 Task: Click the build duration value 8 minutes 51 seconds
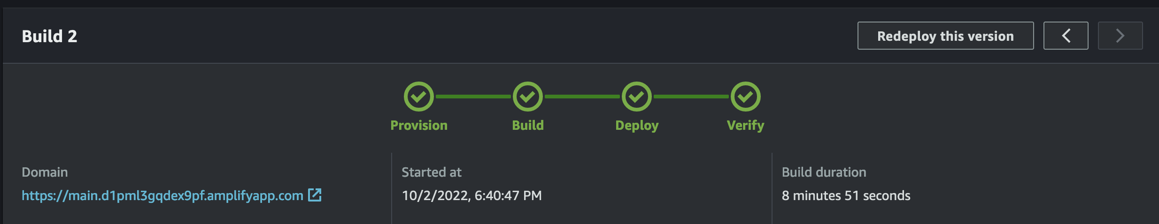click(x=846, y=195)
